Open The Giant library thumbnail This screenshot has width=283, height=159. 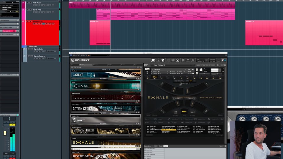106,75
